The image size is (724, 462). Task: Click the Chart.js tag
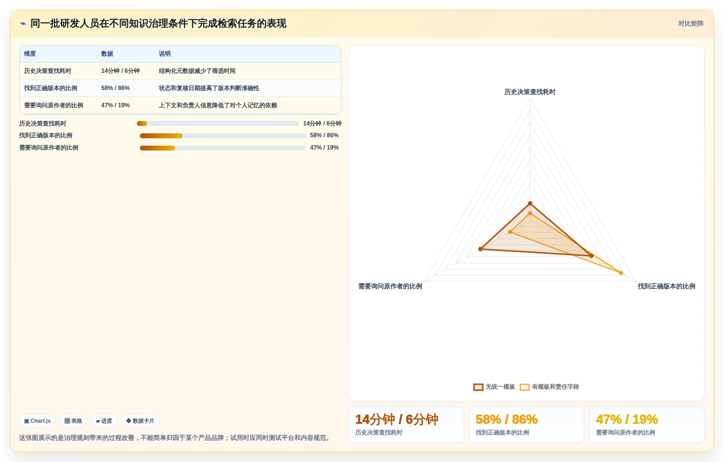(x=37, y=421)
